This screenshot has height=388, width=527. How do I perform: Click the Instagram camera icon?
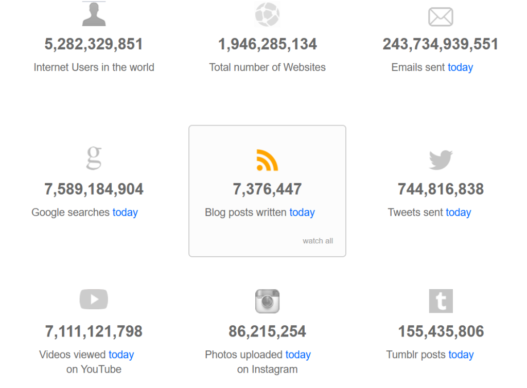point(267,301)
